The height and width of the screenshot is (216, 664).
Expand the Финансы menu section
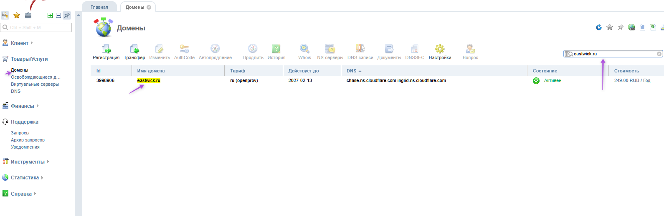click(x=23, y=106)
